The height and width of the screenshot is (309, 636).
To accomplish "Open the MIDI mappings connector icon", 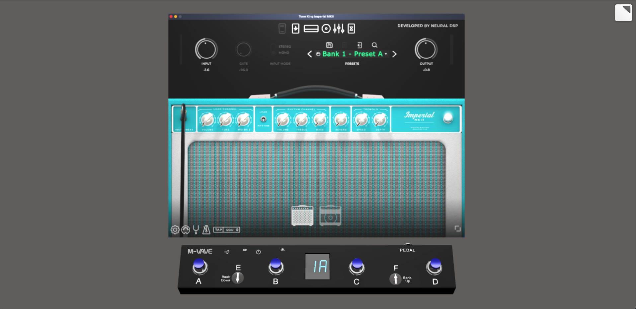I will pyautogui.click(x=186, y=229).
